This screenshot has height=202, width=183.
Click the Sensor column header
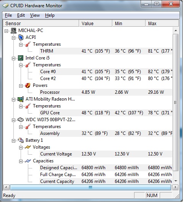41,24
